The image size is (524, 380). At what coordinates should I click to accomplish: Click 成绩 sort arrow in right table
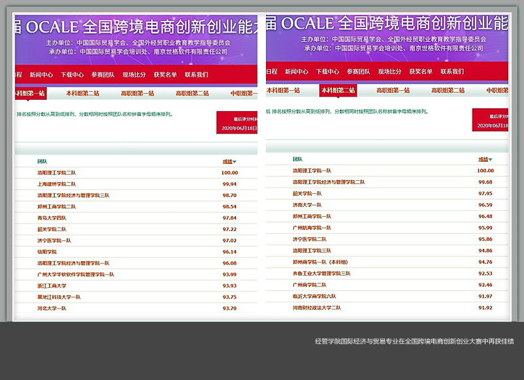[490, 159]
